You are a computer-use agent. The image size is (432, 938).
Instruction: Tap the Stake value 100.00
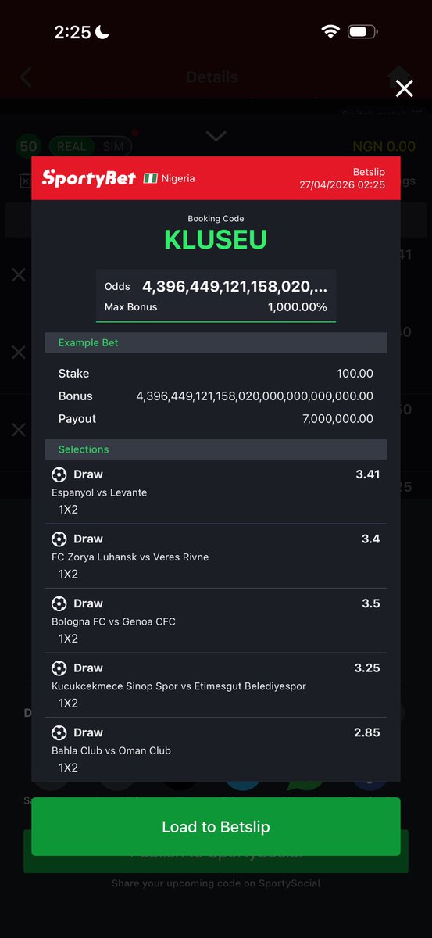point(355,374)
